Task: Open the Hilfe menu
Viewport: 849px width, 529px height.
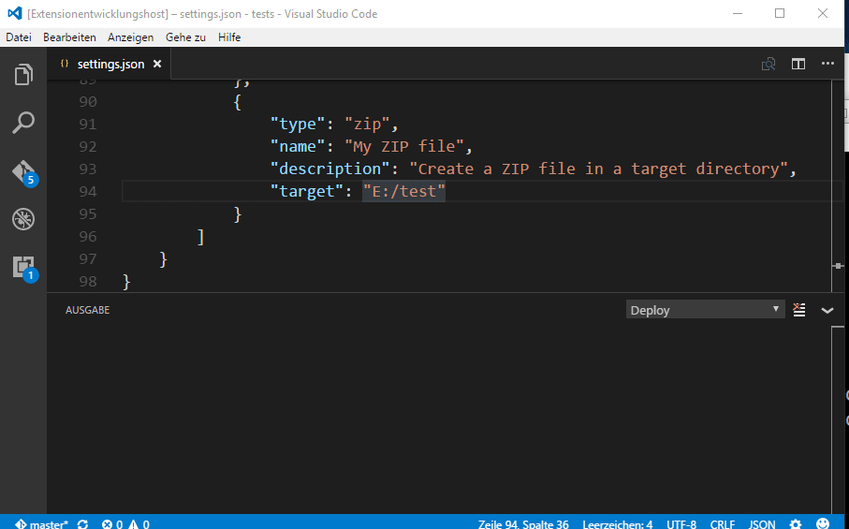Action: click(229, 37)
